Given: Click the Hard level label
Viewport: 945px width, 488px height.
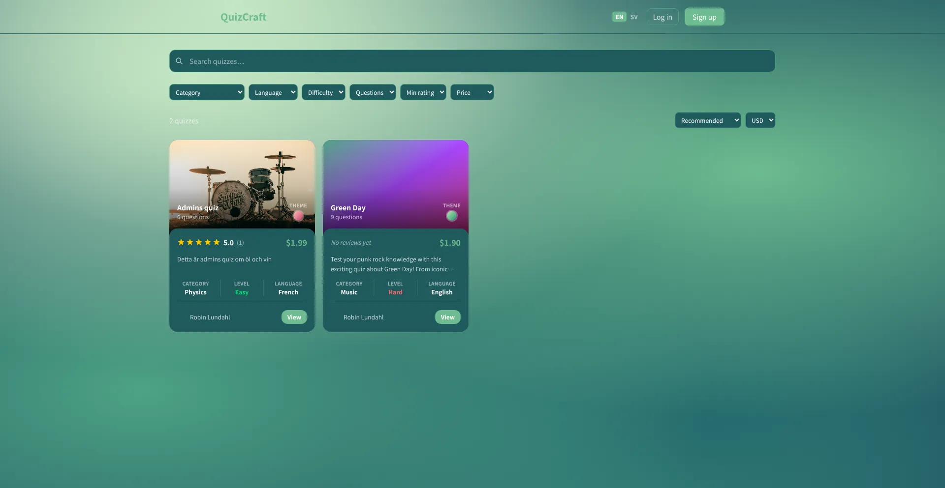Looking at the screenshot, I should pyautogui.click(x=395, y=292).
